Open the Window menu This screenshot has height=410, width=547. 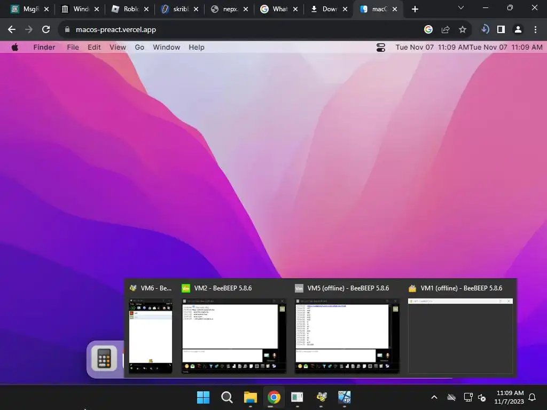tap(167, 47)
